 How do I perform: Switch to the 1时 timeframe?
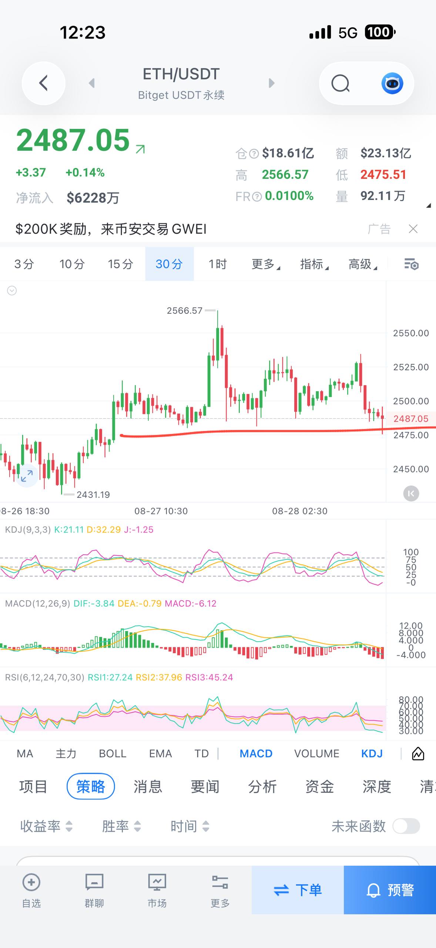pos(218,264)
